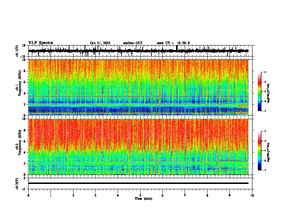The height and width of the screenshot is (219, 284).
Task: Click the 'ch.3(V)' axis label
Action: point(17,184)
